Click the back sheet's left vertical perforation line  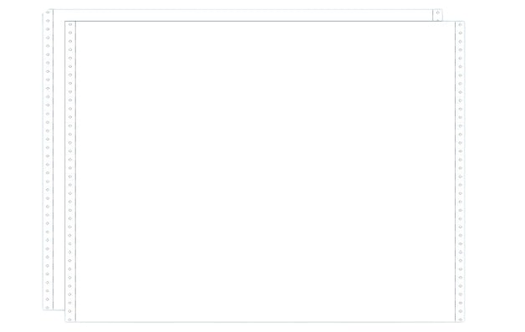53,160
